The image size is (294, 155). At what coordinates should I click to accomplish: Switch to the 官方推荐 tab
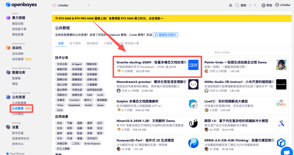(x=75, y=43)
